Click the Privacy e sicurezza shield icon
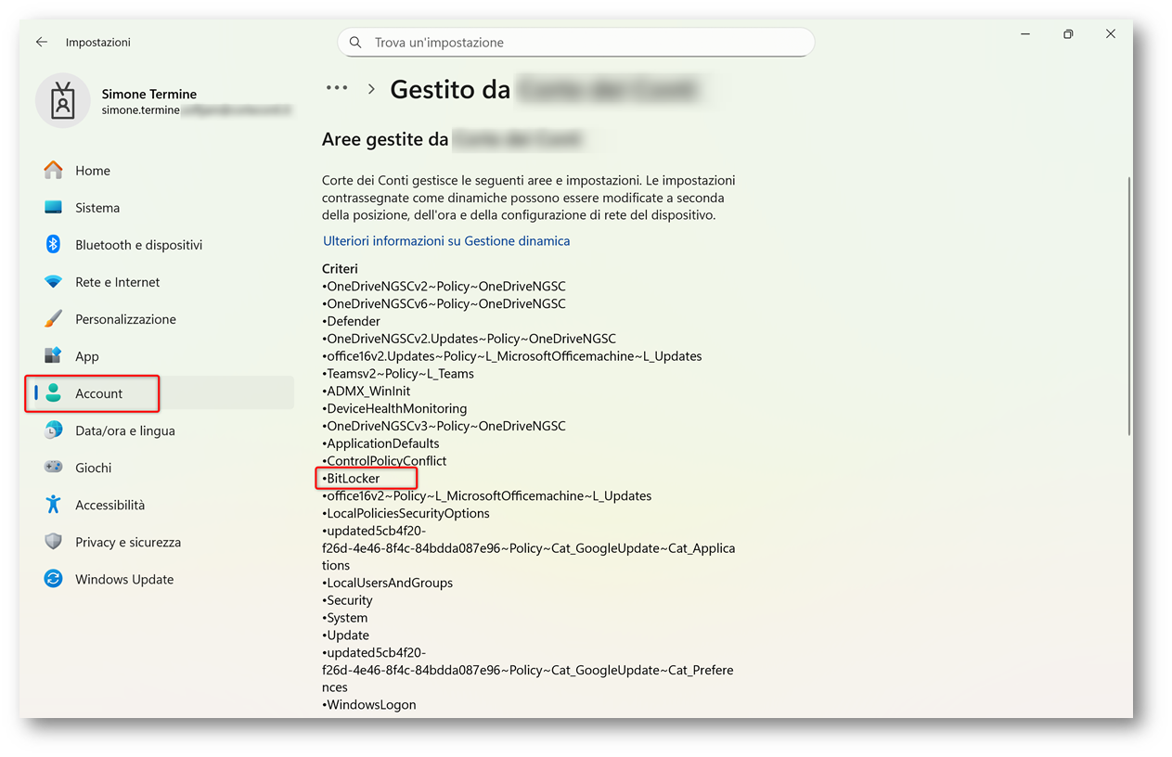This screenshot has height=757, width=1172. (54, 542)
